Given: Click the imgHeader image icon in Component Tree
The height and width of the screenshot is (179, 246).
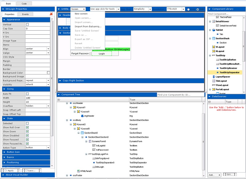Looking at the screenshot, I should tap(82, 116).
